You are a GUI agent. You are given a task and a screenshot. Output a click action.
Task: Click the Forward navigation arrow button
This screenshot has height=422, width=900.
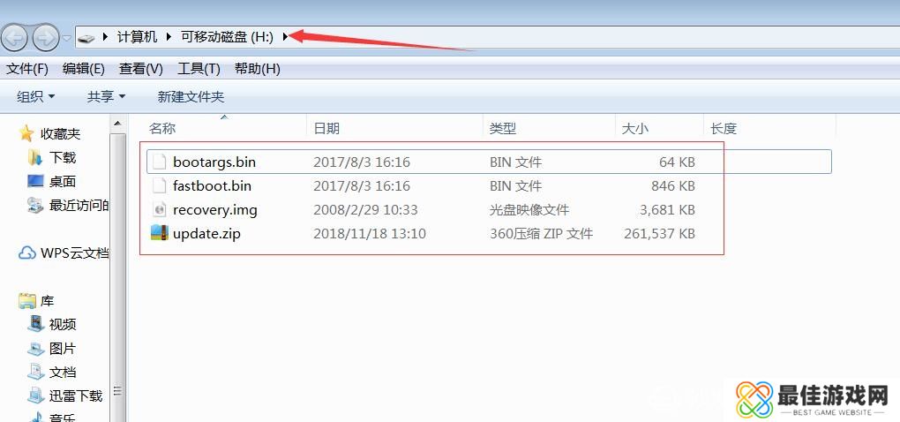pos(45,38)
